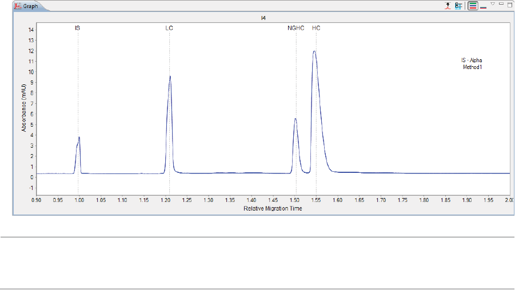The width and height of the screenshot is (515, 291).
Task: Click the Absorbance (mAU) axis title
Action: 23,108
